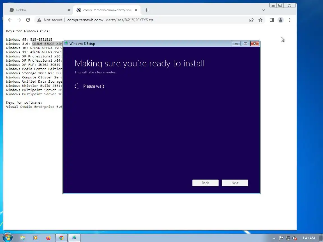Screen dimensions: 323x242
Task: Click 'Windows Unified Data Storage' line
Action: click(34, 82)
